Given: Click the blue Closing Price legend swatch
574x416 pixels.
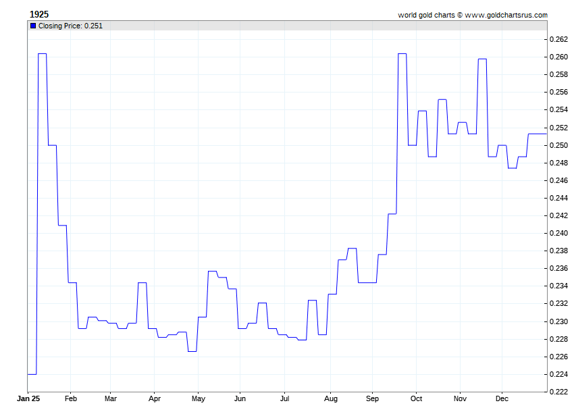Looking at the screenshot, I should pos(33,26).
